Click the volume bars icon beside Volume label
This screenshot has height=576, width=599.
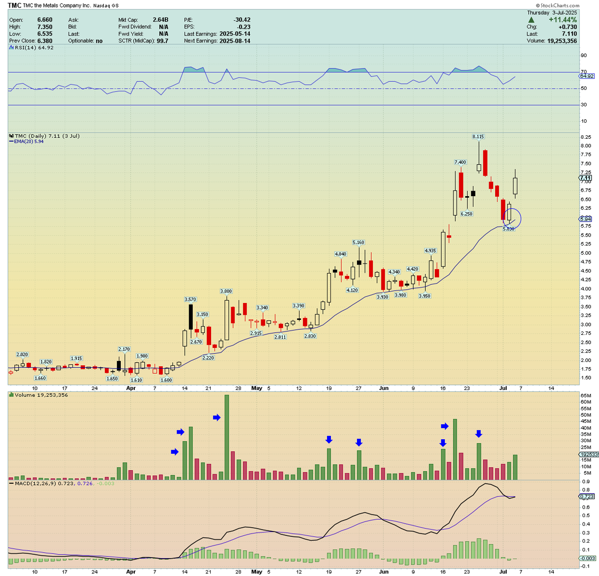pos(11,395)
